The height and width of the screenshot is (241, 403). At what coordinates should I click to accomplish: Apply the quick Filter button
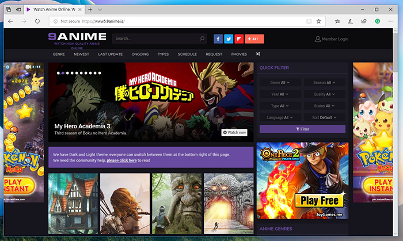click(x=302, y=129)
